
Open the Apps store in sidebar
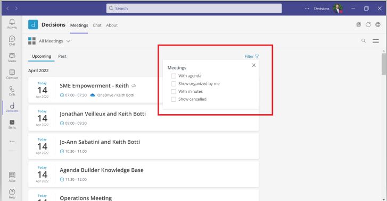(x=12, y=177)
